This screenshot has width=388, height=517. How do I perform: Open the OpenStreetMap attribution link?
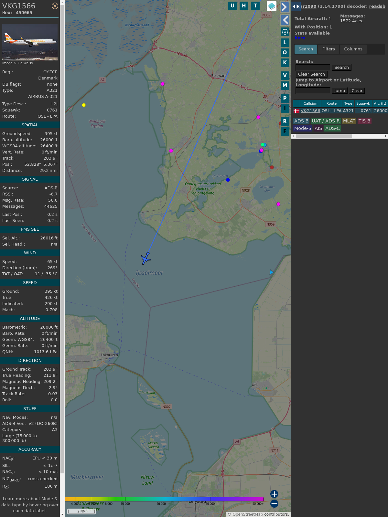(x=248, y=514)
